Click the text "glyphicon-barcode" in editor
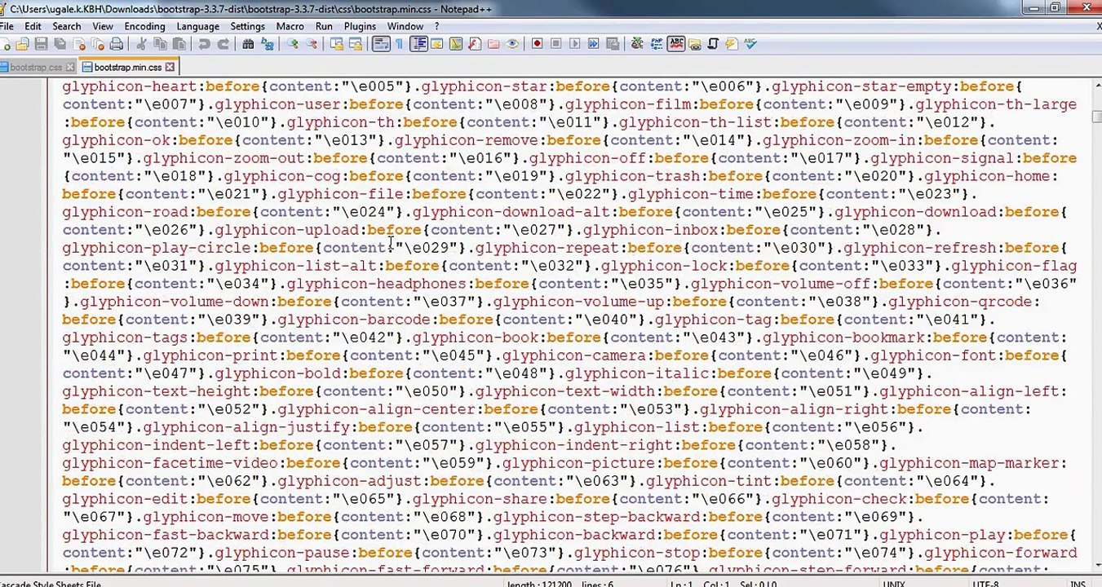The image size is (1102, 587). 353,320
